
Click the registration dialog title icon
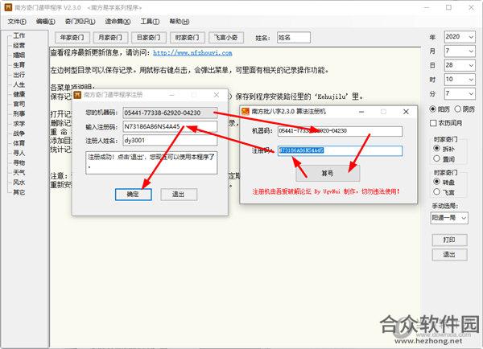click(77, 95)
